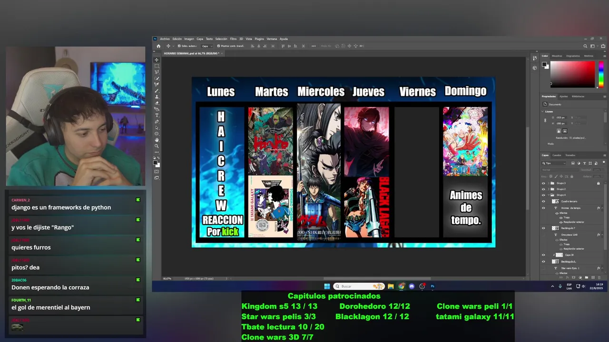Filter layers by adjustment layer icon

[x=579, y=163]
